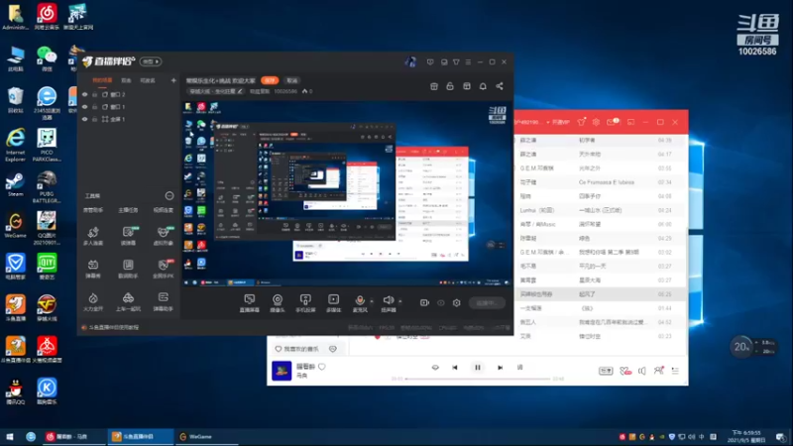Click the cancel button beside the orange button
Image resolution: width=793 pixels, height=446 pixels.
click(x=291, y=80)
